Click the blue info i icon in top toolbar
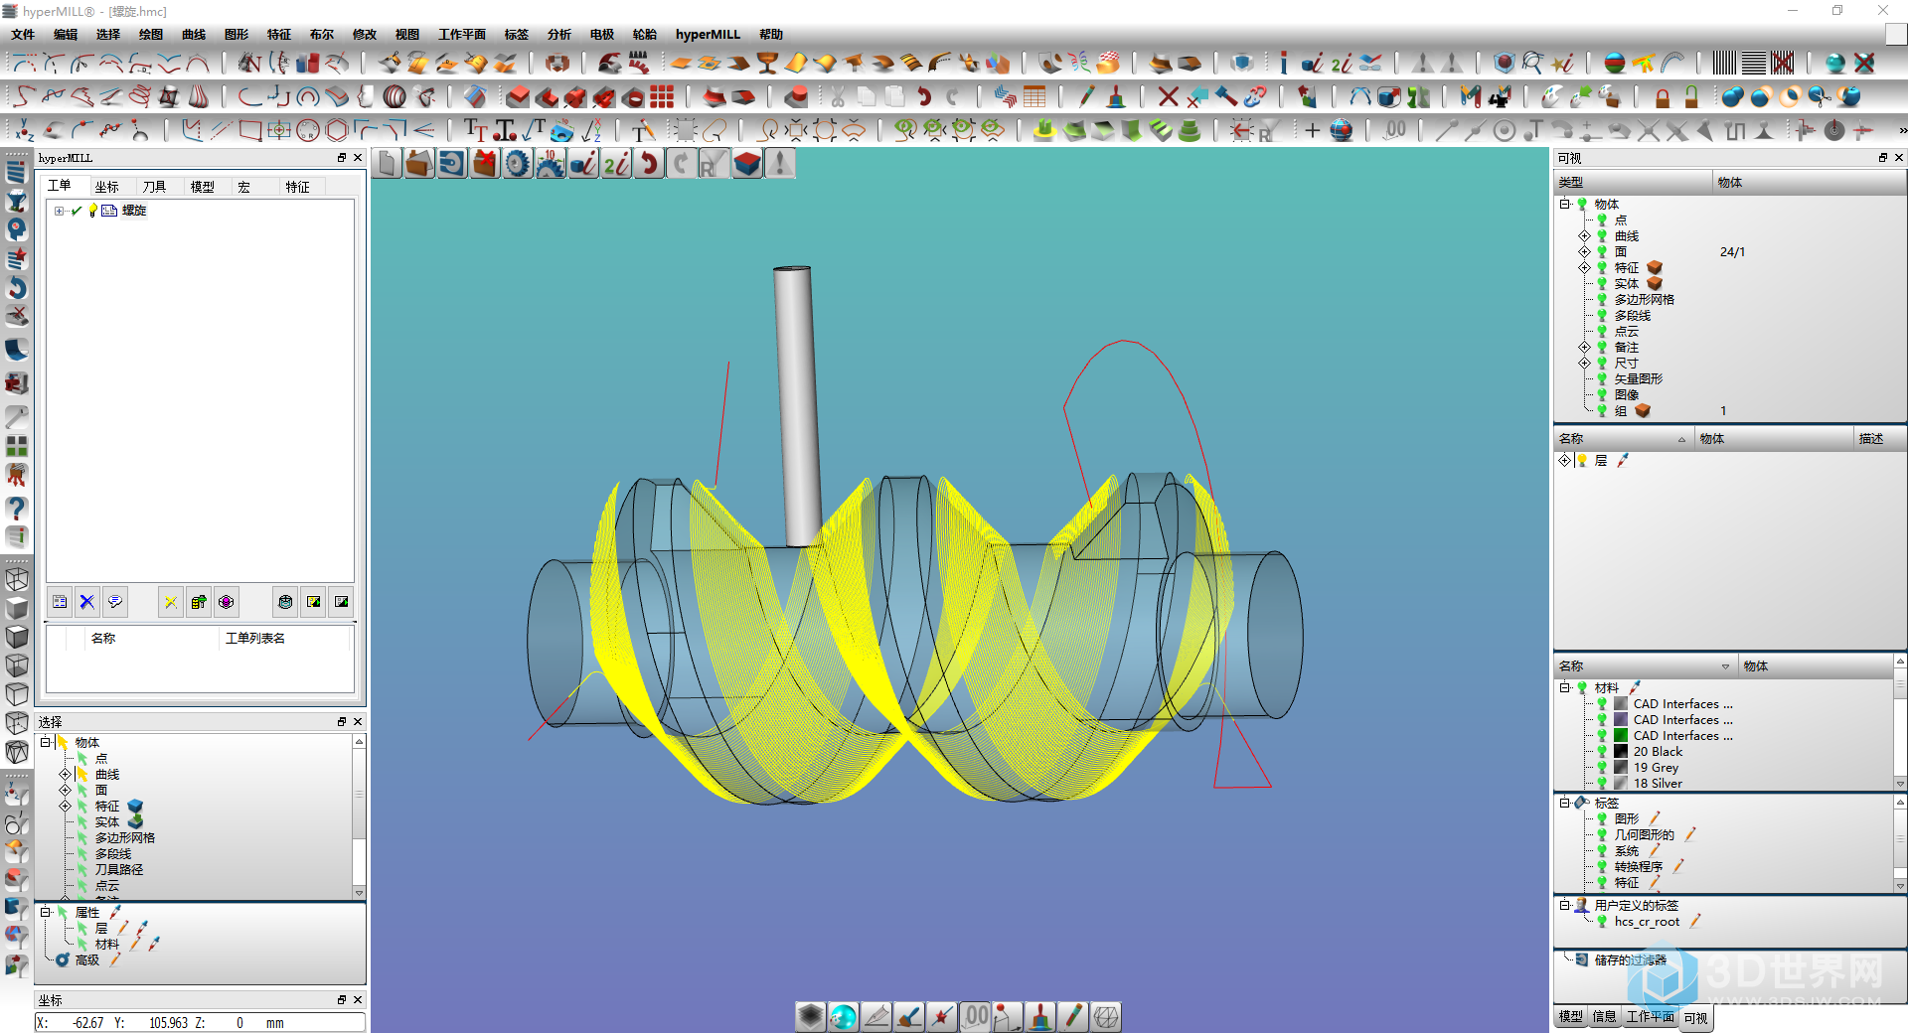 (1283, 64)
